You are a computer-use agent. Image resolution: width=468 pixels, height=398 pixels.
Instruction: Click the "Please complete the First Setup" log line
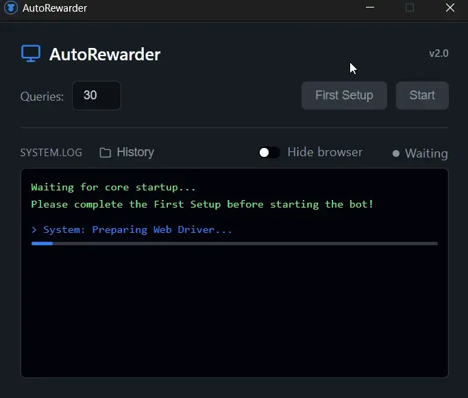coord(202,204)
